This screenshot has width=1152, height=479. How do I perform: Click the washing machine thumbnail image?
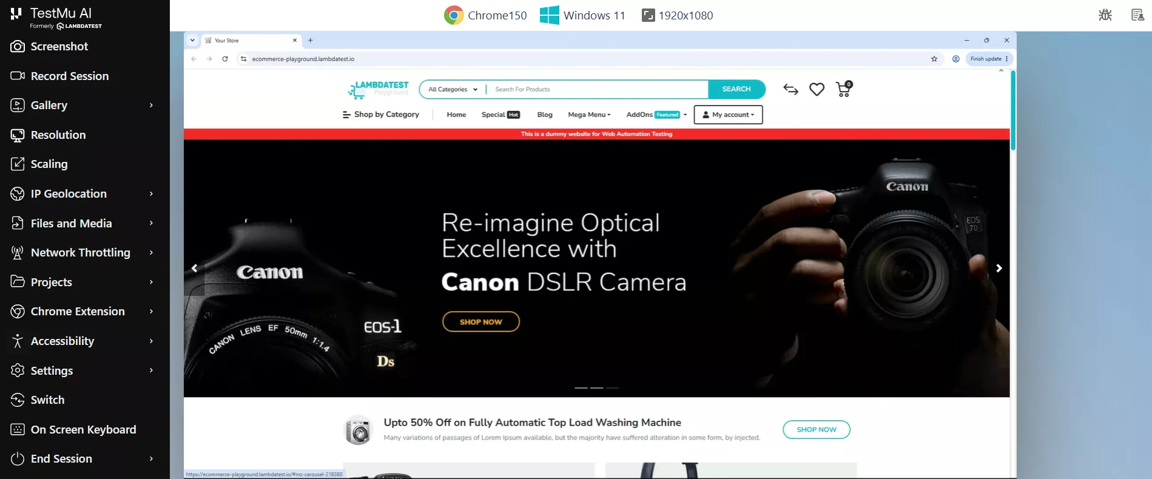[x=358, y=430]
